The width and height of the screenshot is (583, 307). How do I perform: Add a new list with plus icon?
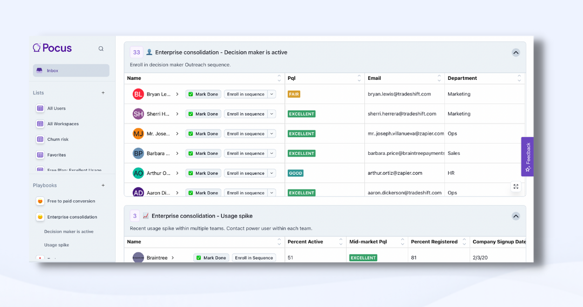103,93
